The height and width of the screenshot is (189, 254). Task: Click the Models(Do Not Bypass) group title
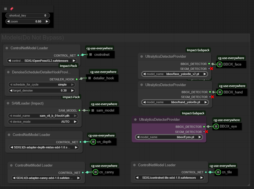click(33, 38)
